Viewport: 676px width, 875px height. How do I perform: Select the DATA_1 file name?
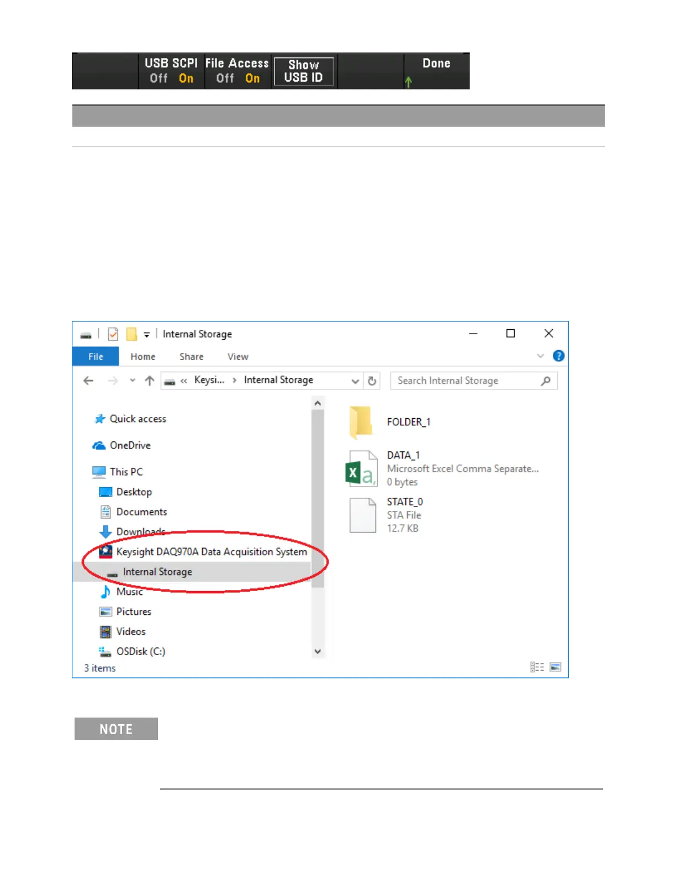(403, 455)
